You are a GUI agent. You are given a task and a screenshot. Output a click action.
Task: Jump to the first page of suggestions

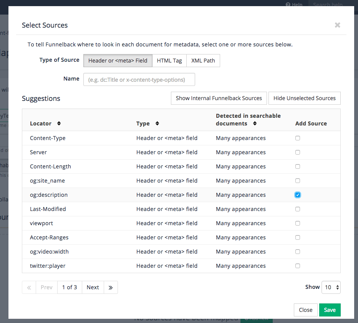point(29,287)
